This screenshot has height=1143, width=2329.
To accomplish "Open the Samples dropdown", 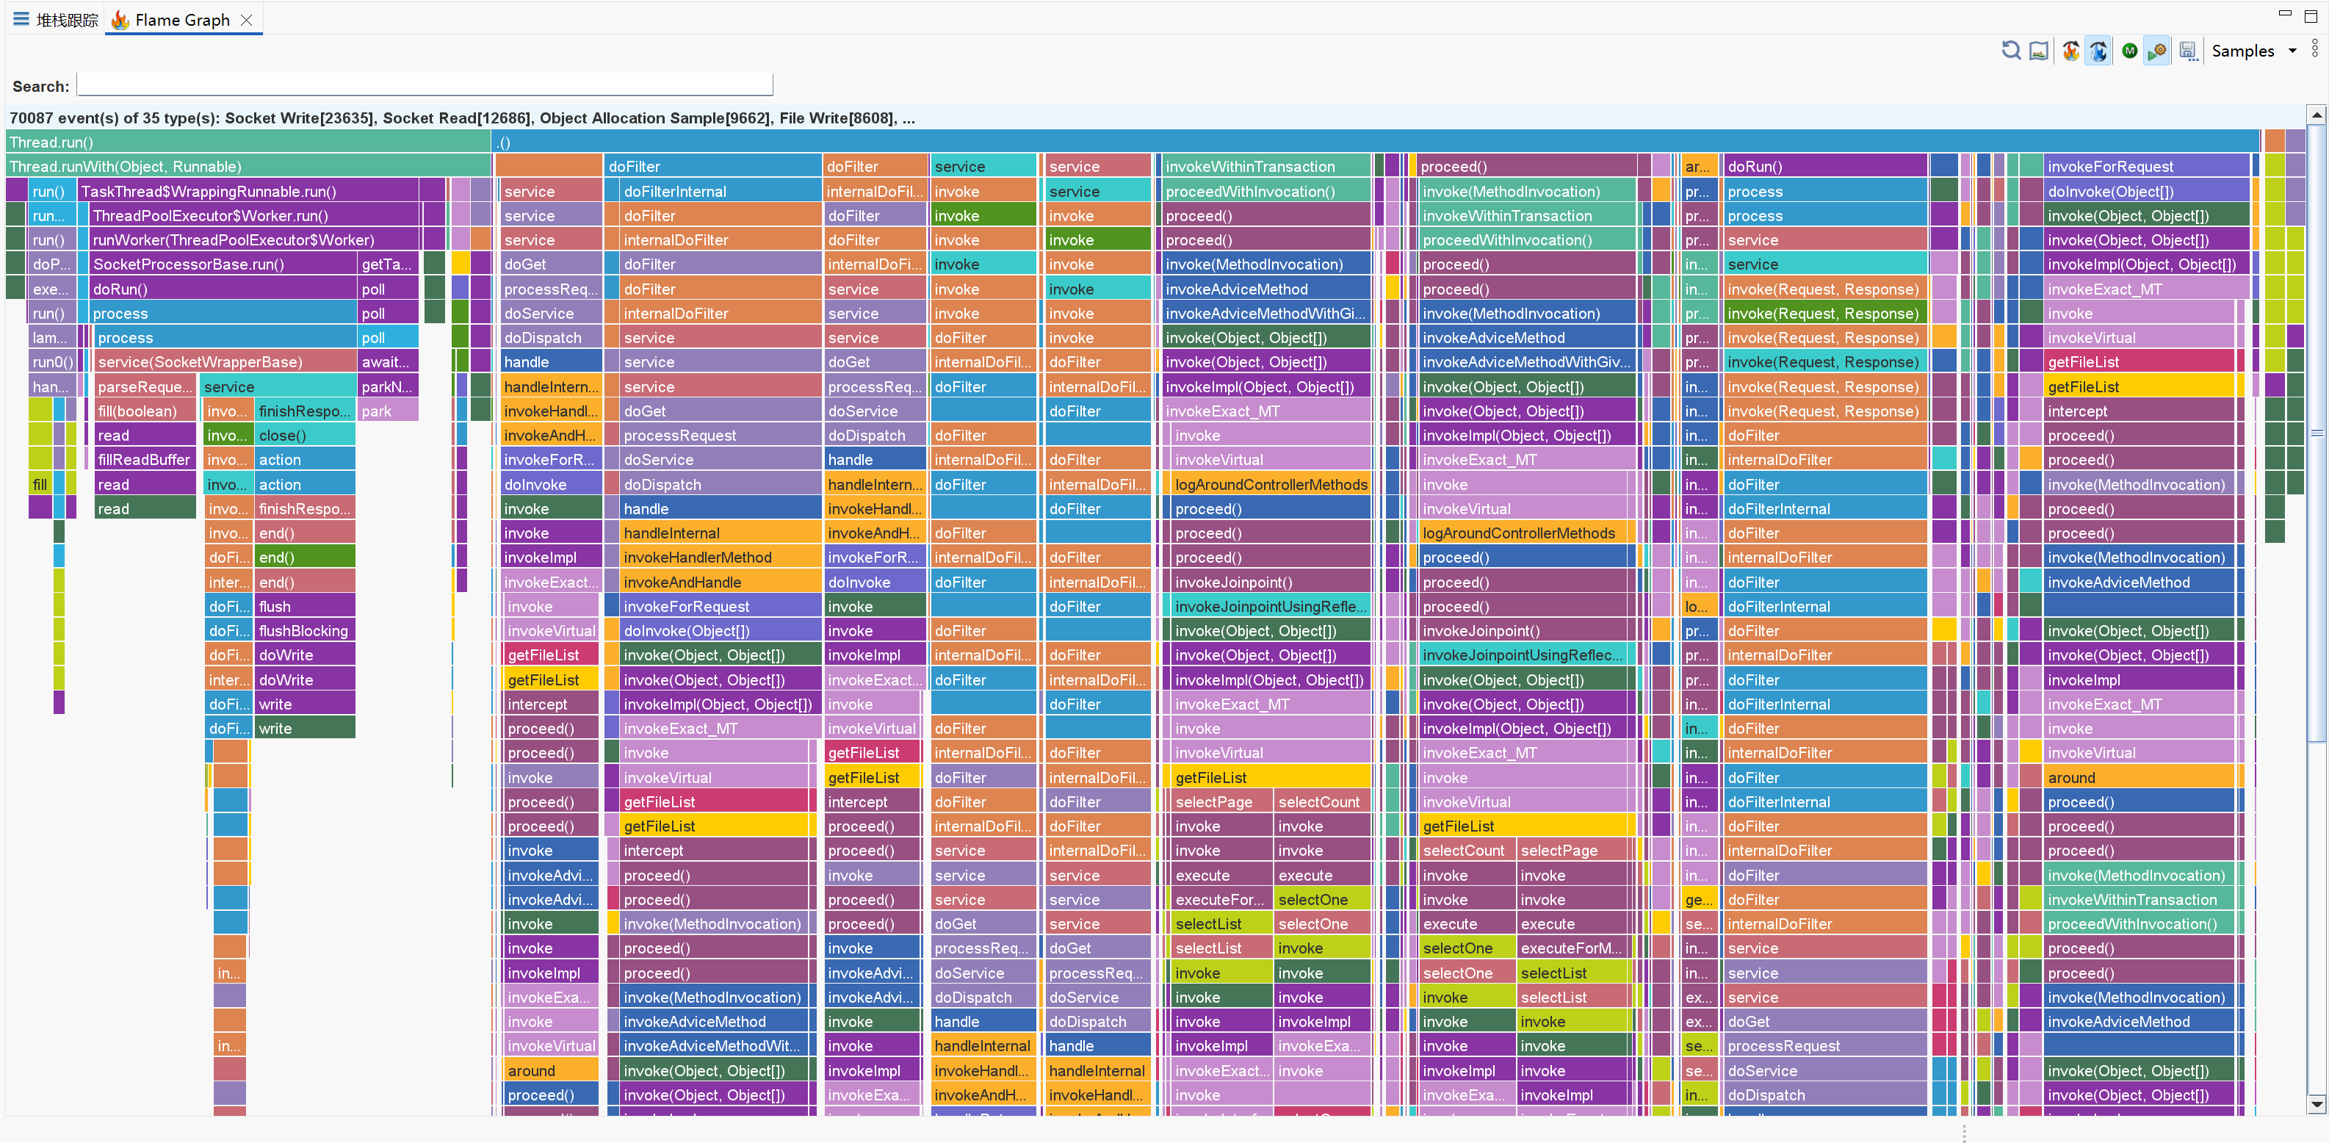I will click(2292, 51).
